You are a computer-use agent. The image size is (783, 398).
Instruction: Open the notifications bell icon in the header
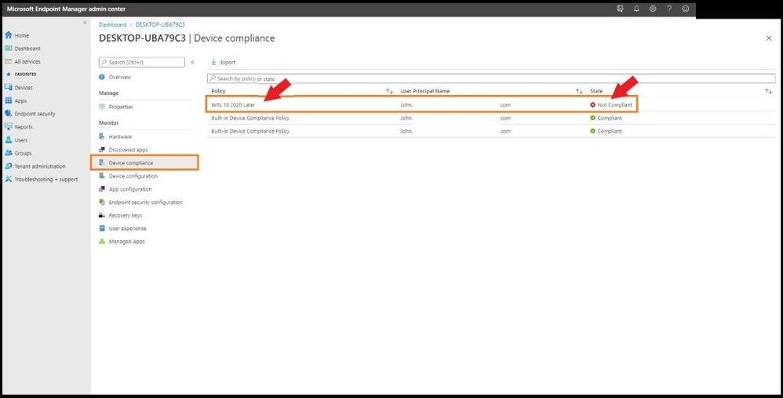(636, 9)
